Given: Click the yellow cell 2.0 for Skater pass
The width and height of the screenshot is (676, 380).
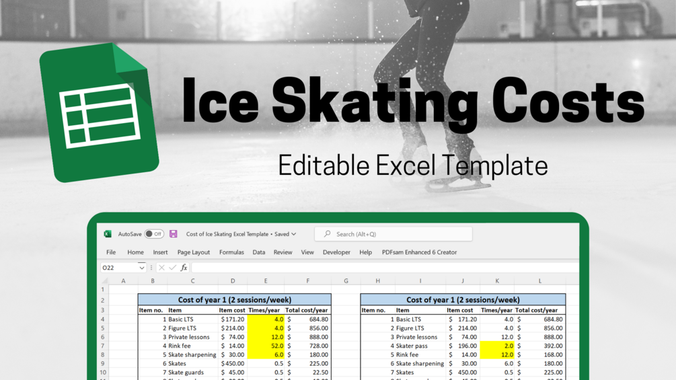Looking at the screenshot, I should click(497, 346).
